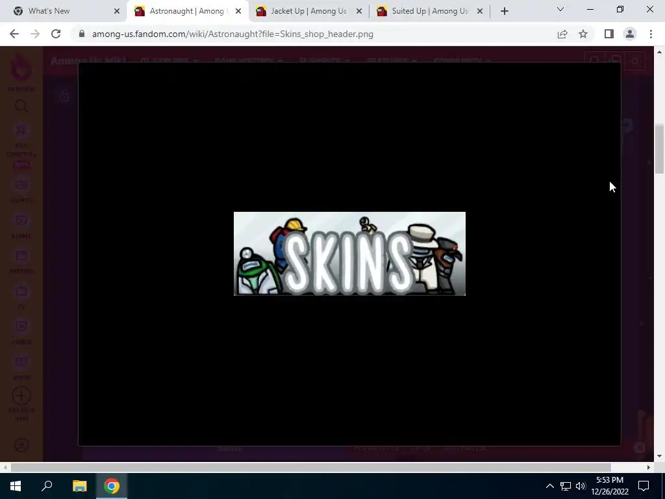The width and height of the screenshot is (665, 499).
Task: Expand the tab search dropdown chevron
Action: tap(560, 9)
